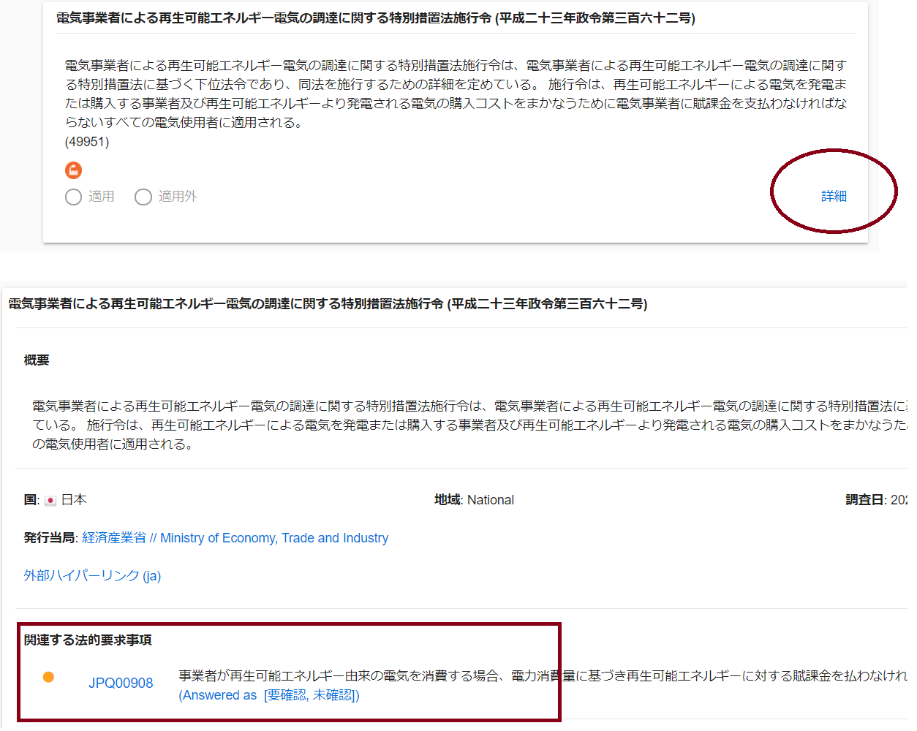The width and height of the screenshot is (917, 731).
Task: Click the detail page title heading
Action: [328, 303]
